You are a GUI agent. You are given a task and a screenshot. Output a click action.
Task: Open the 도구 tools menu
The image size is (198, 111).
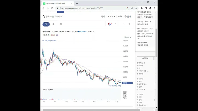(120, 16)
